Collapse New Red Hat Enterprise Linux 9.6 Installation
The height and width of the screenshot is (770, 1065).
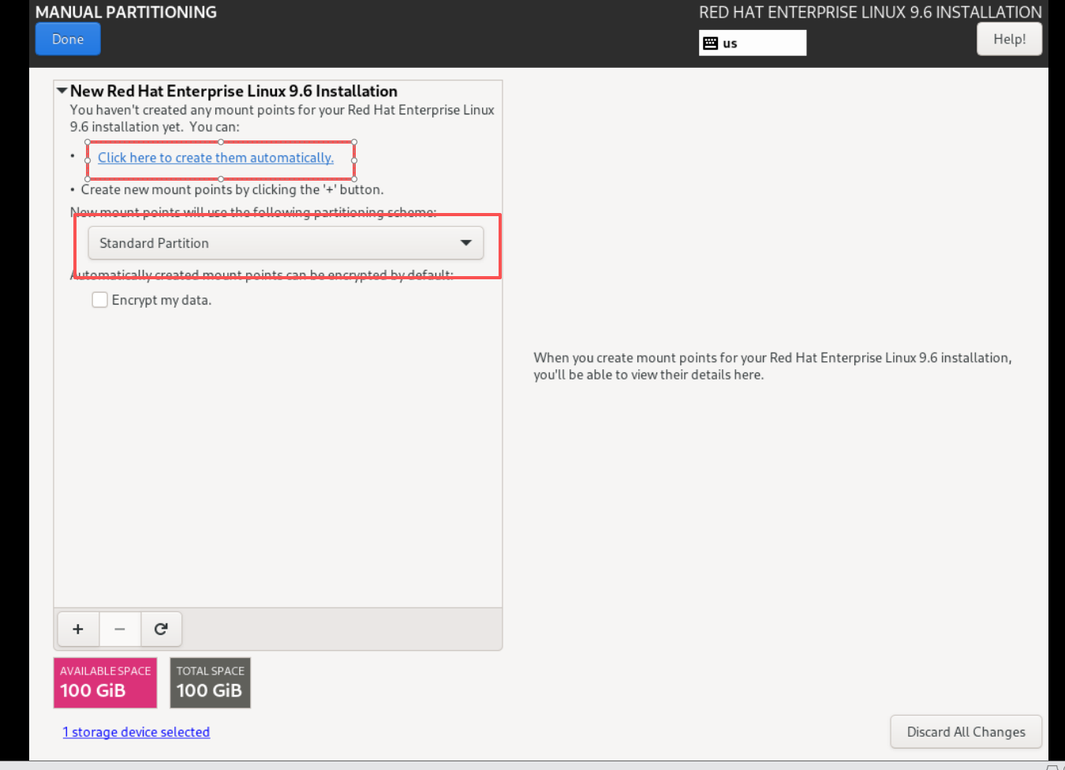pyautogui.click(x=62, y=91)
